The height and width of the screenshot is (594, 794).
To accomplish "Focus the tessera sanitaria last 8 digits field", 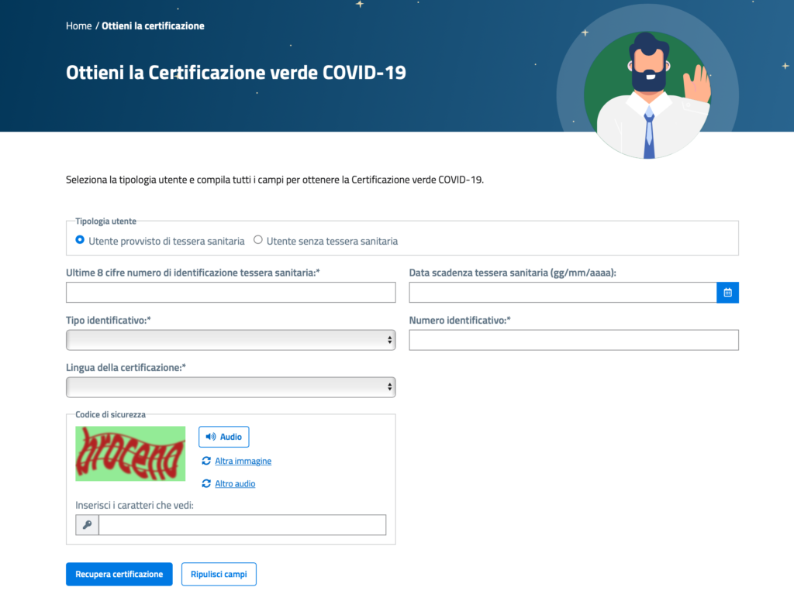I will point(230,293).
